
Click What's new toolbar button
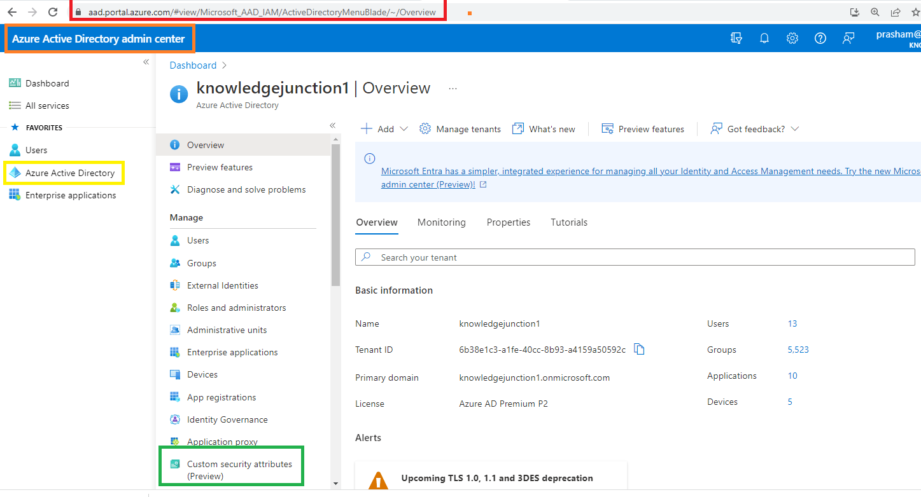[x=544, y=129]
